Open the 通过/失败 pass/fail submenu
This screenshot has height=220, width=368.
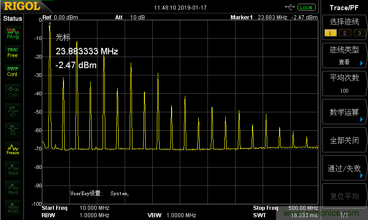tap(344, 168)
